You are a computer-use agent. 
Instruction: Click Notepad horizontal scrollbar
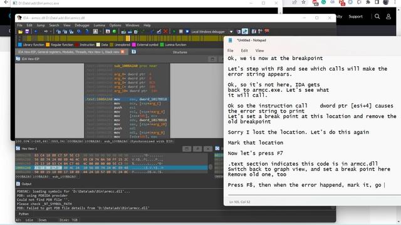pyautogui.click(x=314, y=195)
